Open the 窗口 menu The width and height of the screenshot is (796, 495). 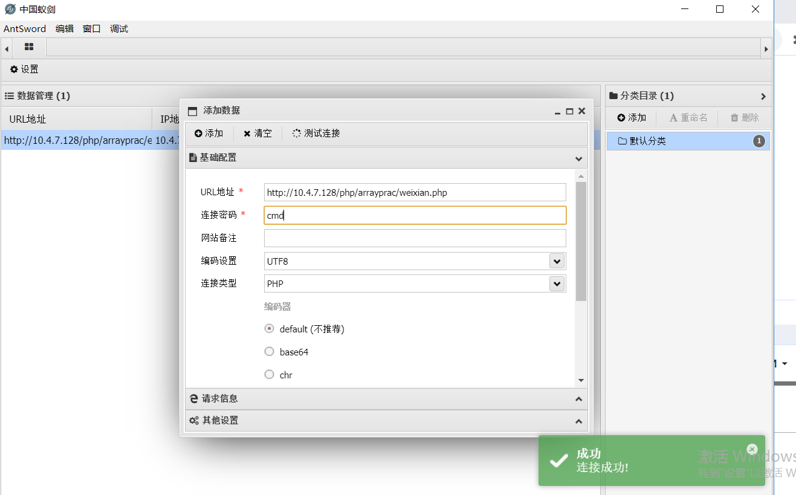point(92,29)
